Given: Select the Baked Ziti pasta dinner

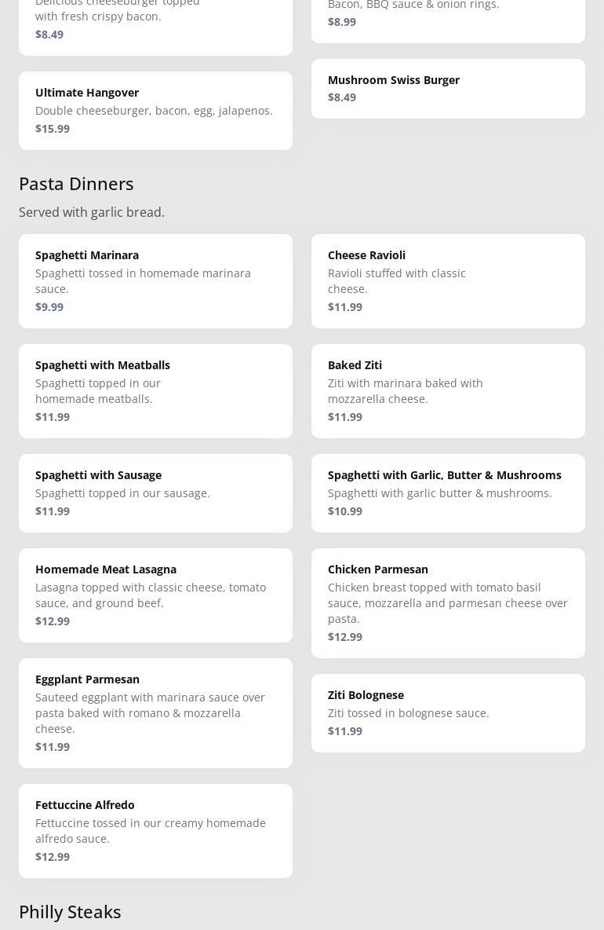Looking at the screenshot, I should coord(448,390).
